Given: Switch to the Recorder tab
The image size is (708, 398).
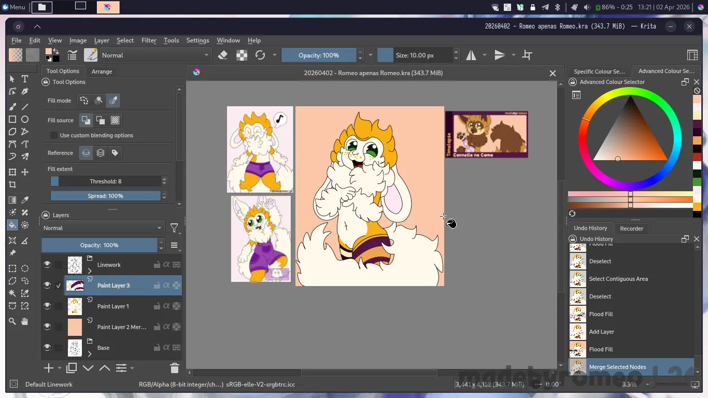Looking at the screenshot, I should [x=631, y=228].
